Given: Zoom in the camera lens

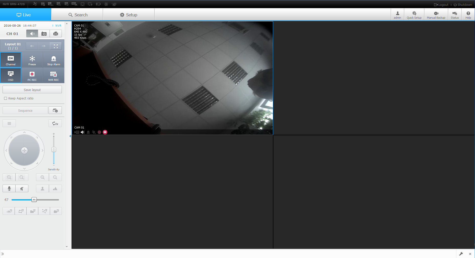Looking at the screenshot, I should [42, 177].
